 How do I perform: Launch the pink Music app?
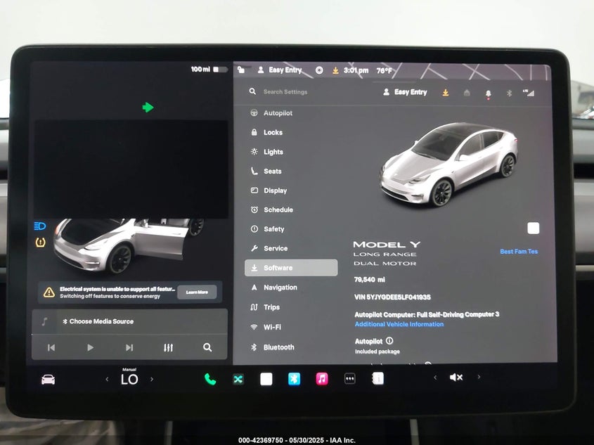[322, 379]
